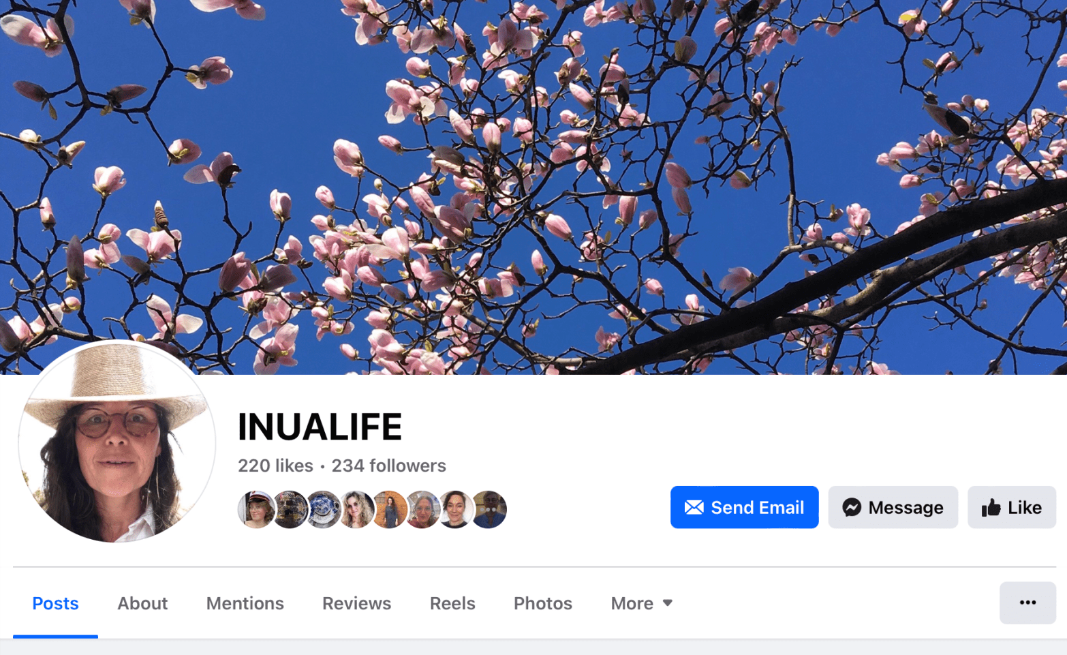Open the first follower avatar with cap
Screen dimensions: 1067x655
pyautogui.click(x=256, y=509)
